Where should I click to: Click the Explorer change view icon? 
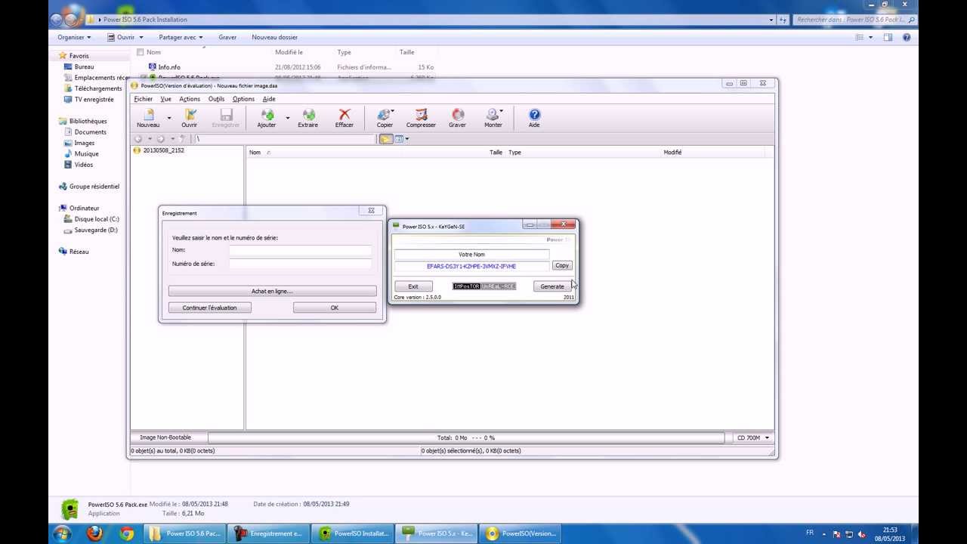pyautogui.click(x=859, y=37)
